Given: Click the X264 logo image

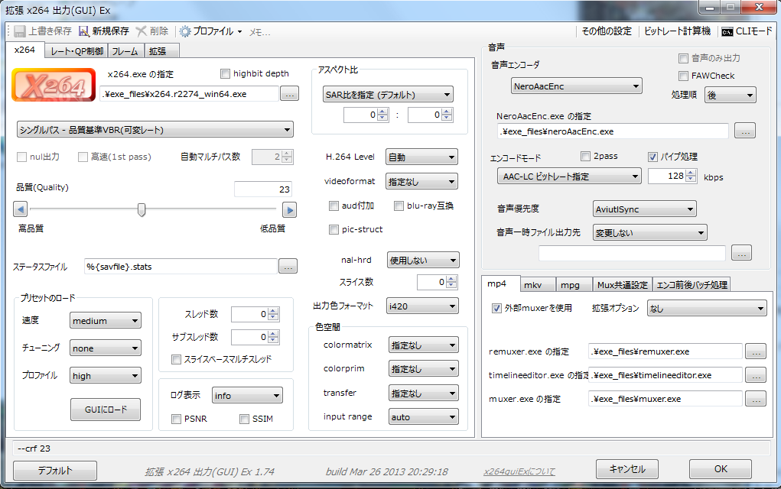Looking at the screenshot, I should (54, 85).
